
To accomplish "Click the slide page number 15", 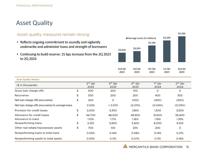I will tap(187, 147).
